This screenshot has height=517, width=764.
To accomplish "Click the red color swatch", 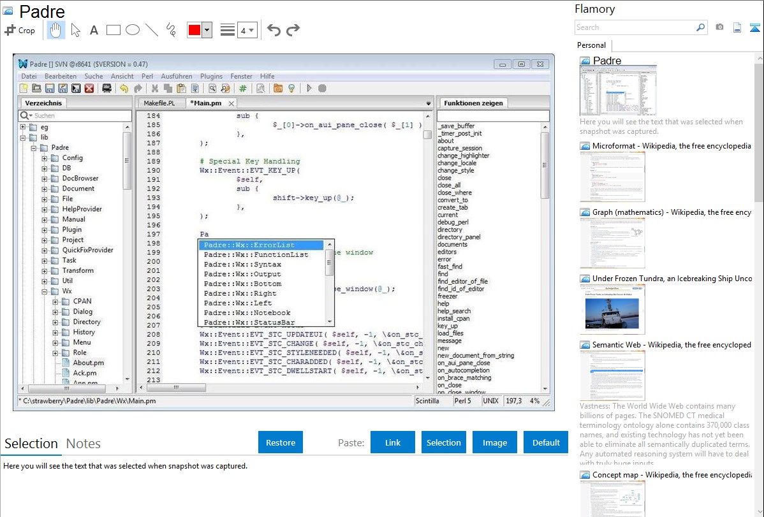I will tap(195, 30).
